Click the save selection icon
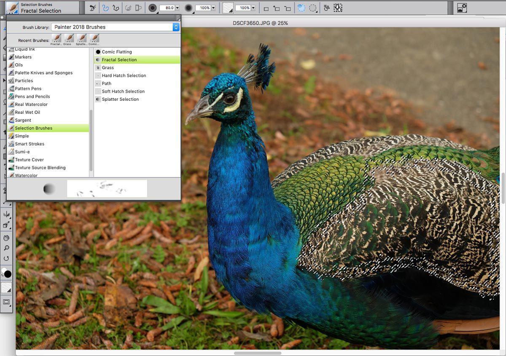506x356 pixels. (x=338, y=8)
